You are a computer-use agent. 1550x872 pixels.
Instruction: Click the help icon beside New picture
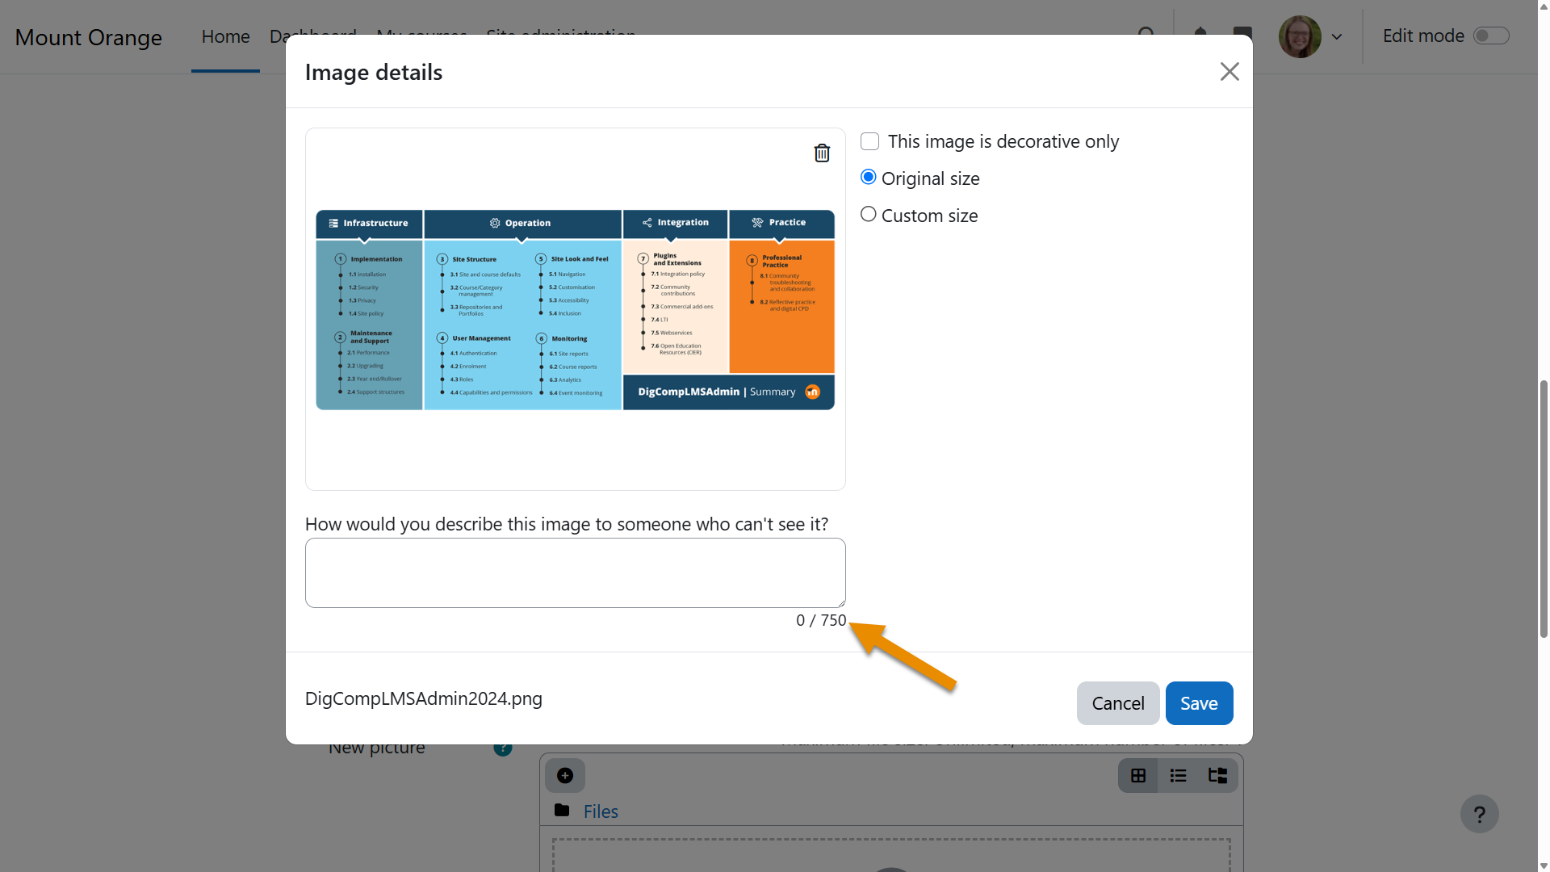[502, 748]
